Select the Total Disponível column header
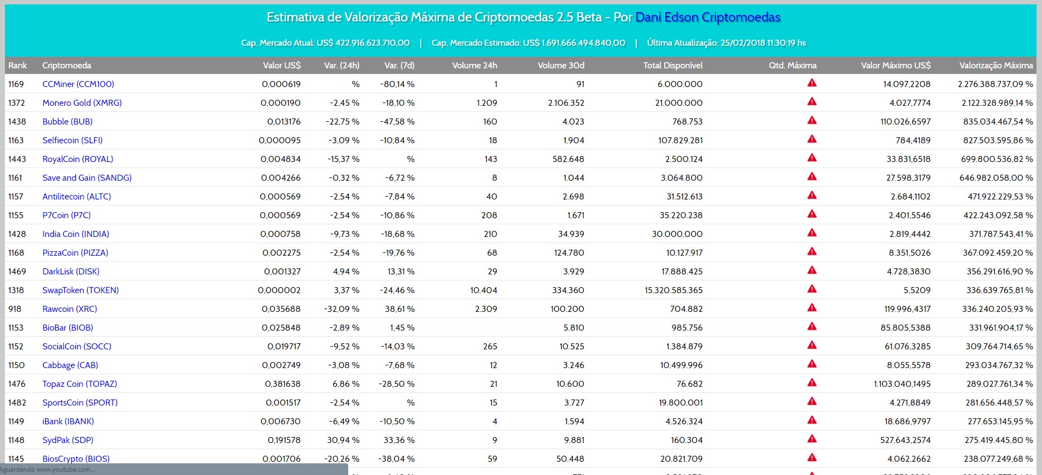 tap(672, 66)
